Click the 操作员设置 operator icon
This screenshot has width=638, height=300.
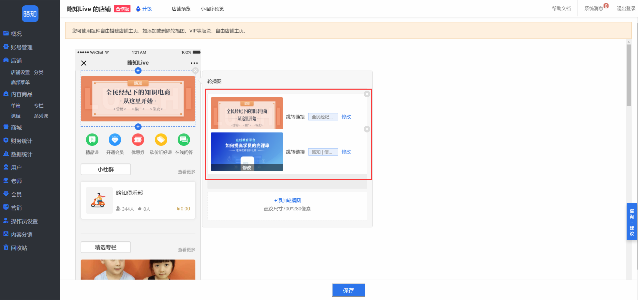(6, 221)
